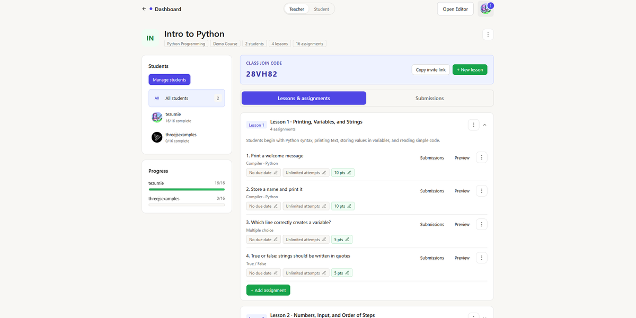Edit 5 pts pencil for True or false question

[347, 273]
